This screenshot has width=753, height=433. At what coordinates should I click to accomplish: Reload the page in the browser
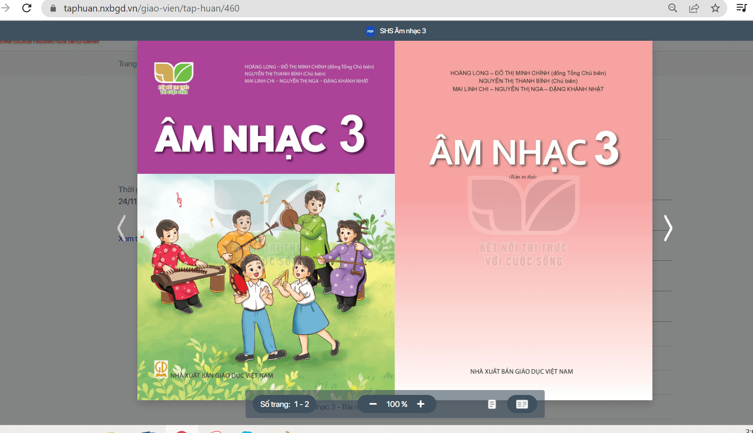click(27, 8)
